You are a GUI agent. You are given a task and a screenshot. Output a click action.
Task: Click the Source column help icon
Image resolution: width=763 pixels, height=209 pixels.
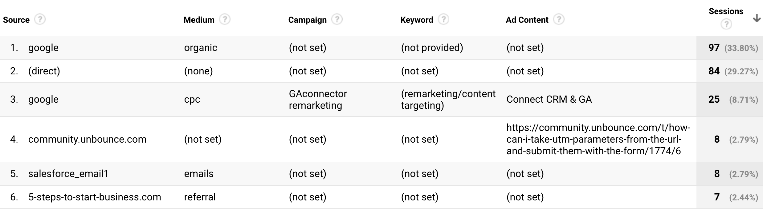coord(40,19)
